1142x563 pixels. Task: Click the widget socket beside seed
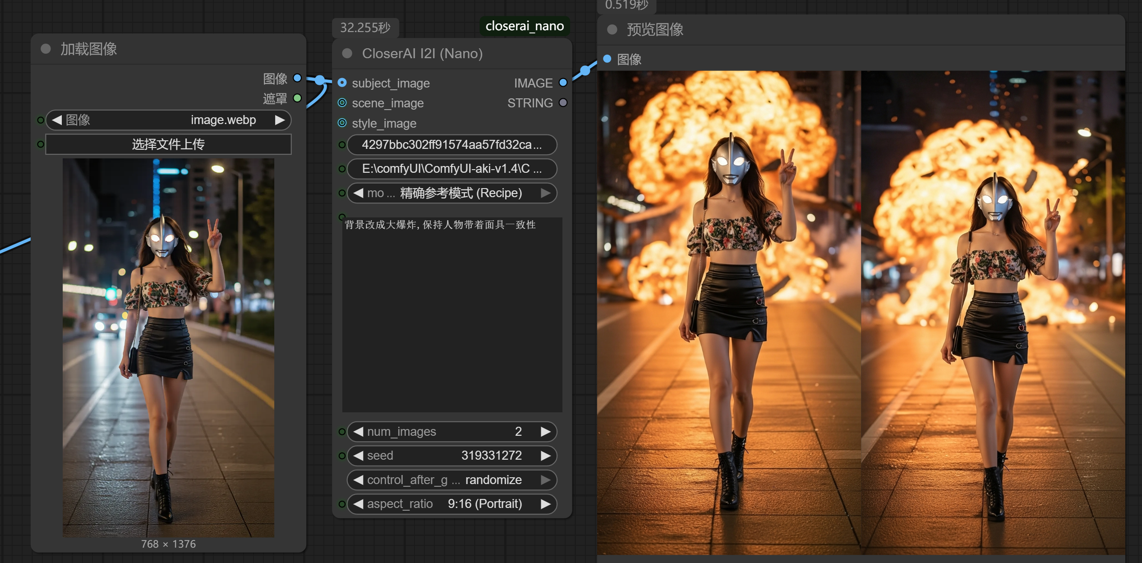click(x=342, y=456)
